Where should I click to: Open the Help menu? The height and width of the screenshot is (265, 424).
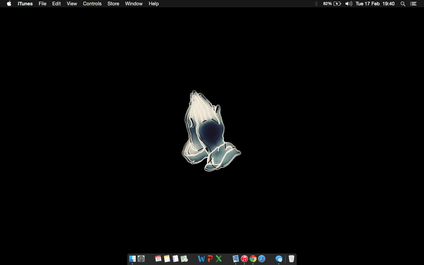[154, 4]
